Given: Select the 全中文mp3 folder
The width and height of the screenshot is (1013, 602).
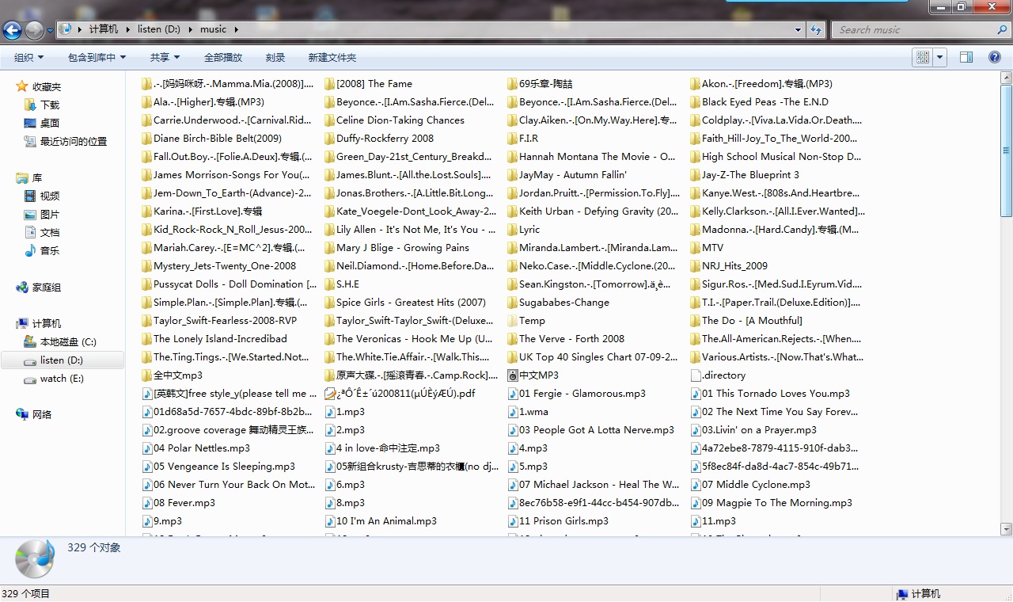Looking at the screenshot, I should tap(172, 375).
